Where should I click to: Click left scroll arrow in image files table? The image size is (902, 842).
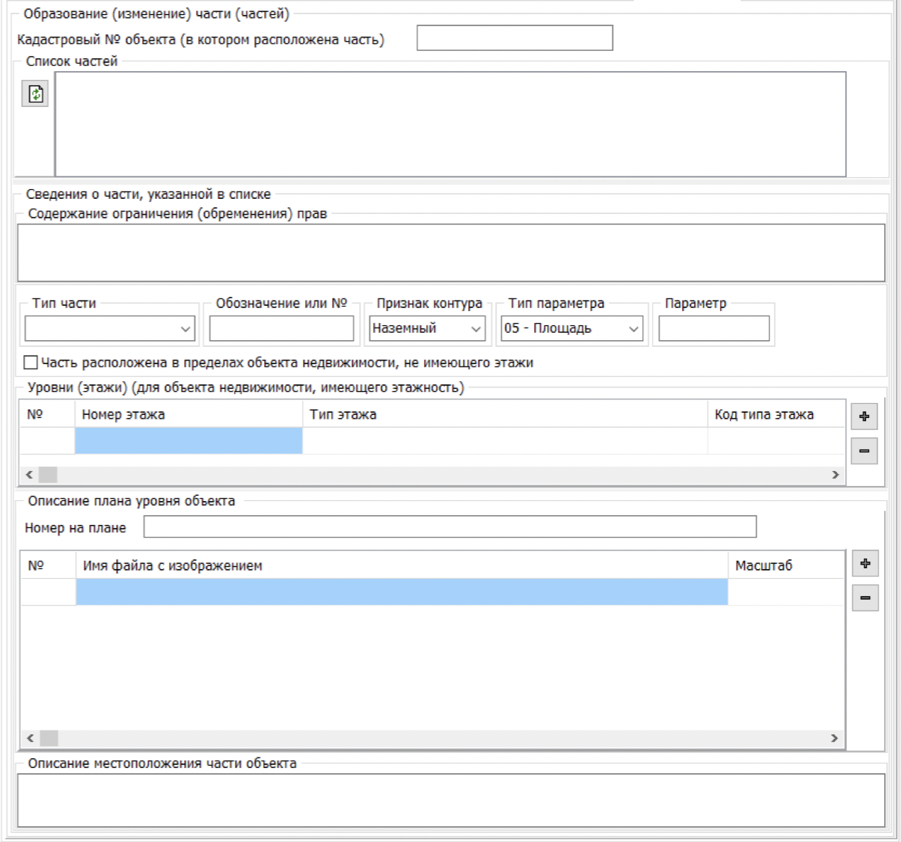pos(30,738)
